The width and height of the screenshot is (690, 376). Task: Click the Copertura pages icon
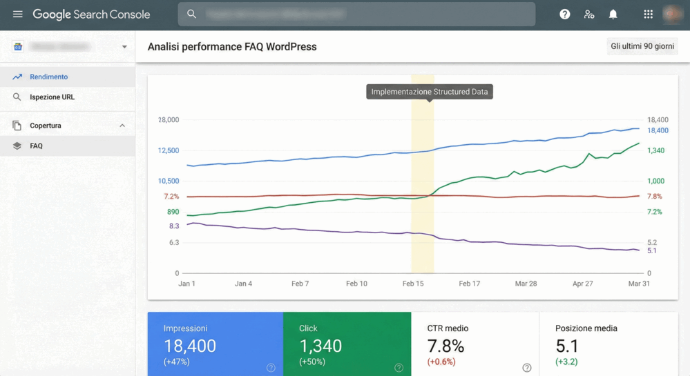coord(17,126)
